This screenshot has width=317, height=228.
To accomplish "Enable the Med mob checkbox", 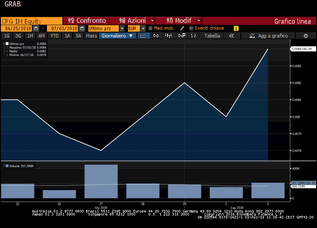I will 150,28.
